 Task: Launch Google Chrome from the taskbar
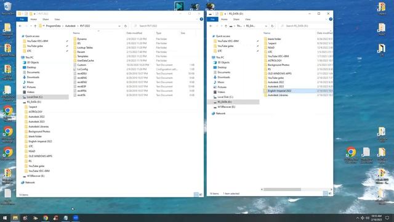[46, 218]
